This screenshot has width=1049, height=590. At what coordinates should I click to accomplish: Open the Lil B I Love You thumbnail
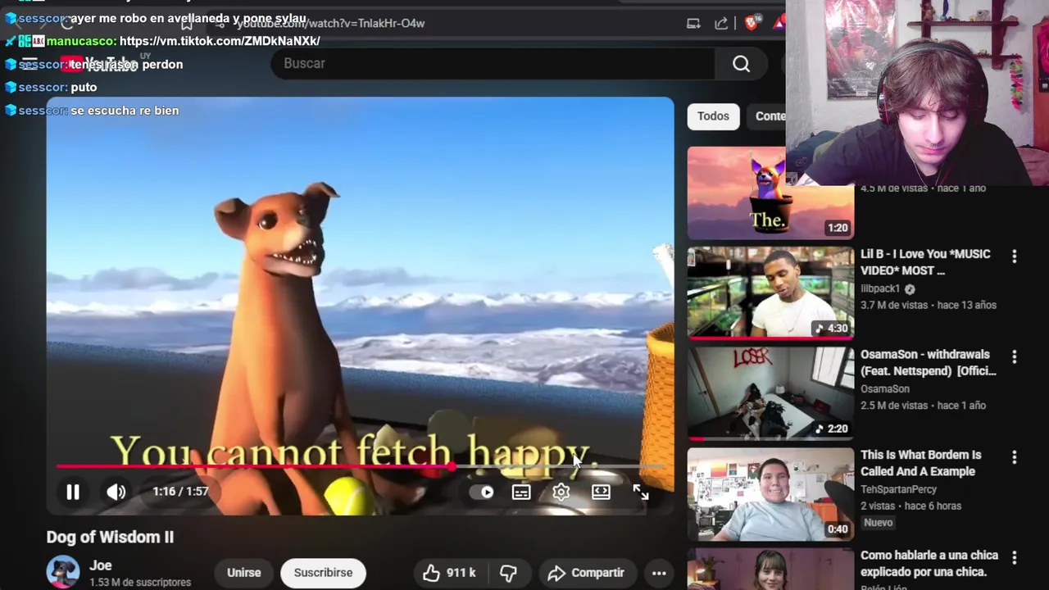[770, 293]
